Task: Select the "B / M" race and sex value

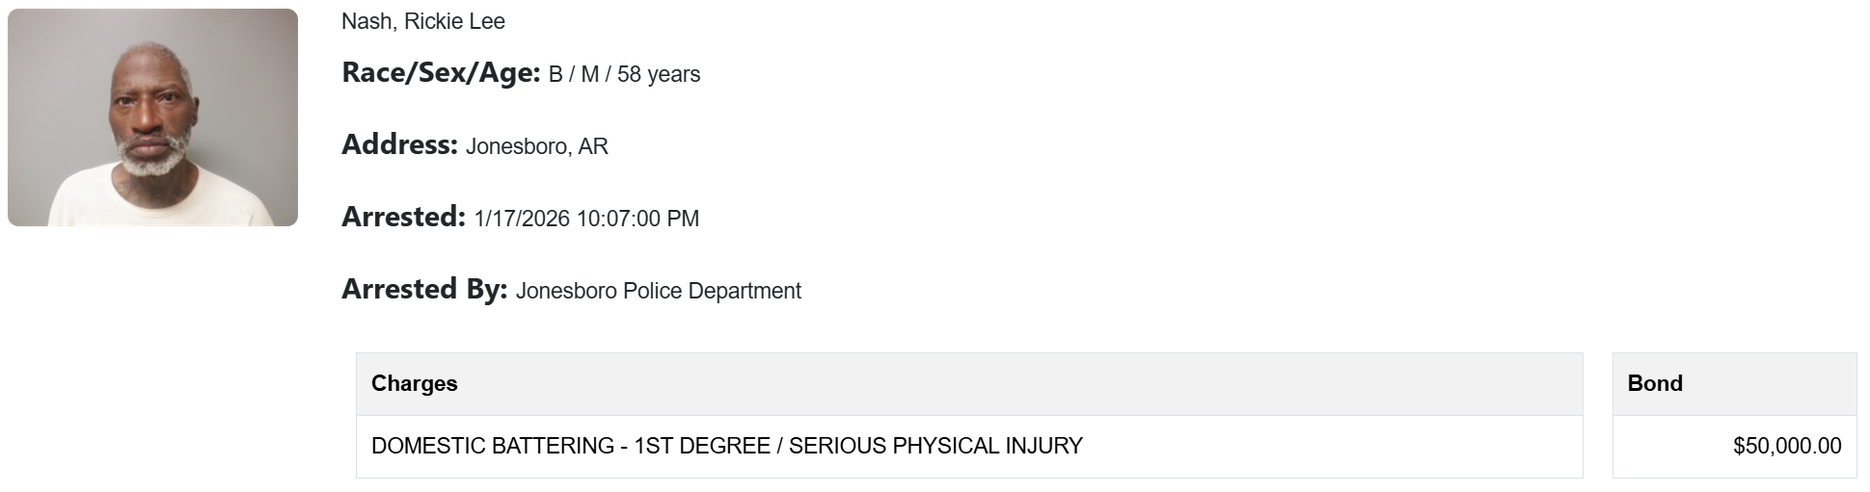Action: click(574, 75)
